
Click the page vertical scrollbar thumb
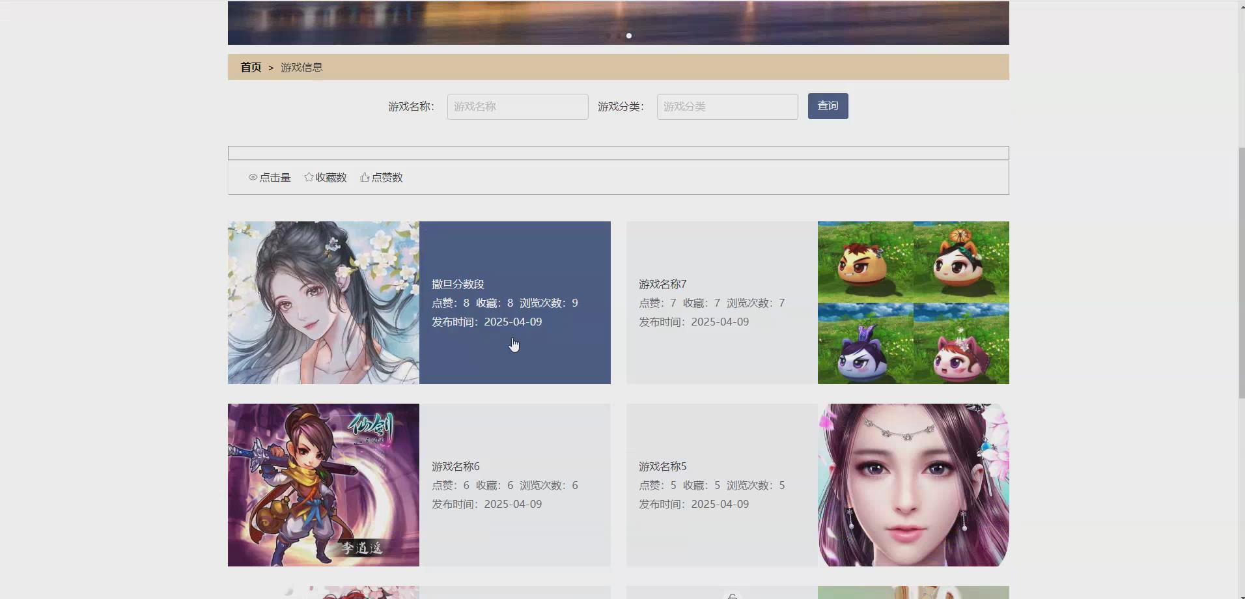[x=1241, y=273]
